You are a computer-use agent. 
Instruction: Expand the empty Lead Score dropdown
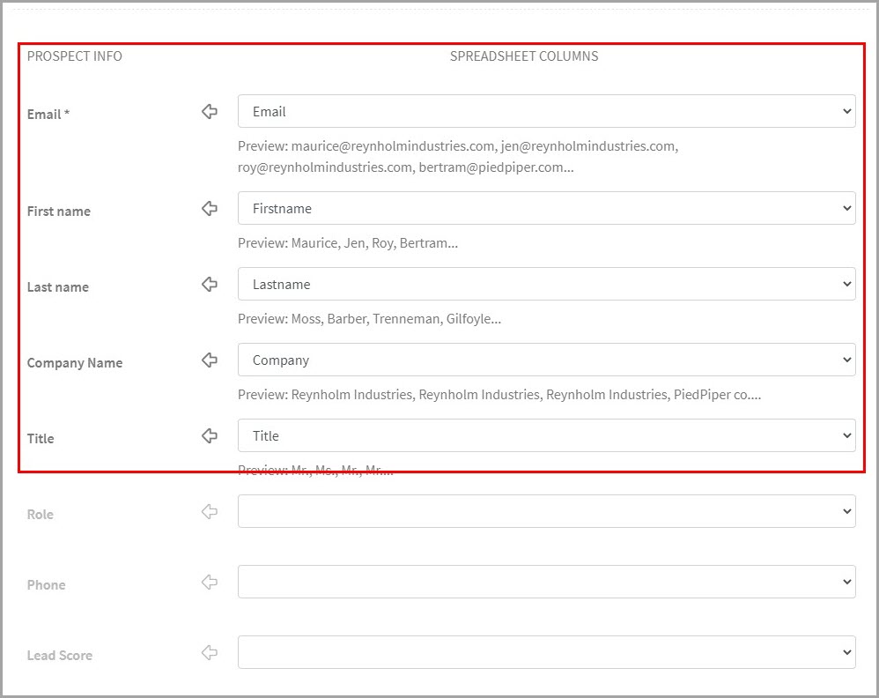[546, 653]
